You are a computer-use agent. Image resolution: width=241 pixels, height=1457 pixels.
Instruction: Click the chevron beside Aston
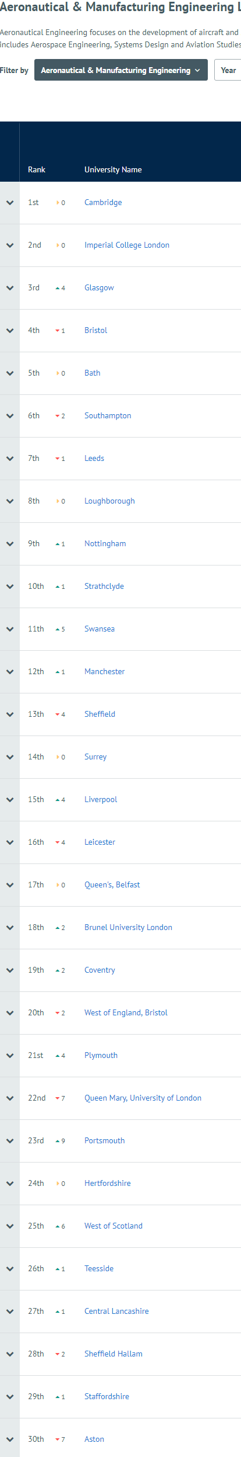10,1439
